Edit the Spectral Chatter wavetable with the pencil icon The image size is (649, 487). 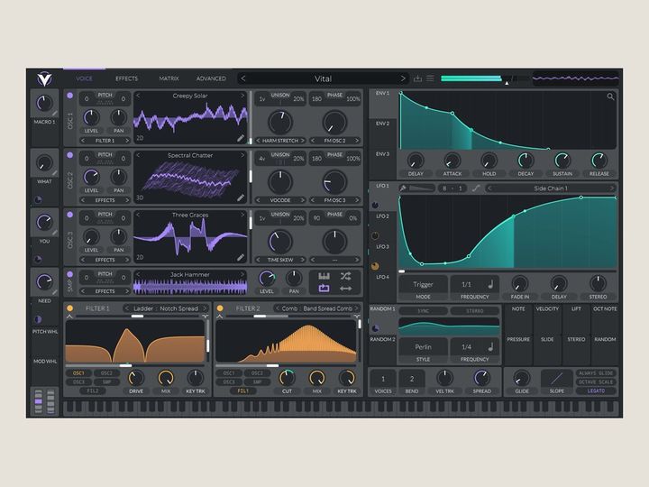[x=241, y=198]
